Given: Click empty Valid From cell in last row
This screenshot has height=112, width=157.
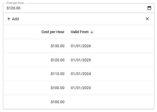Looking at the screenshot, I should point(81,102).
